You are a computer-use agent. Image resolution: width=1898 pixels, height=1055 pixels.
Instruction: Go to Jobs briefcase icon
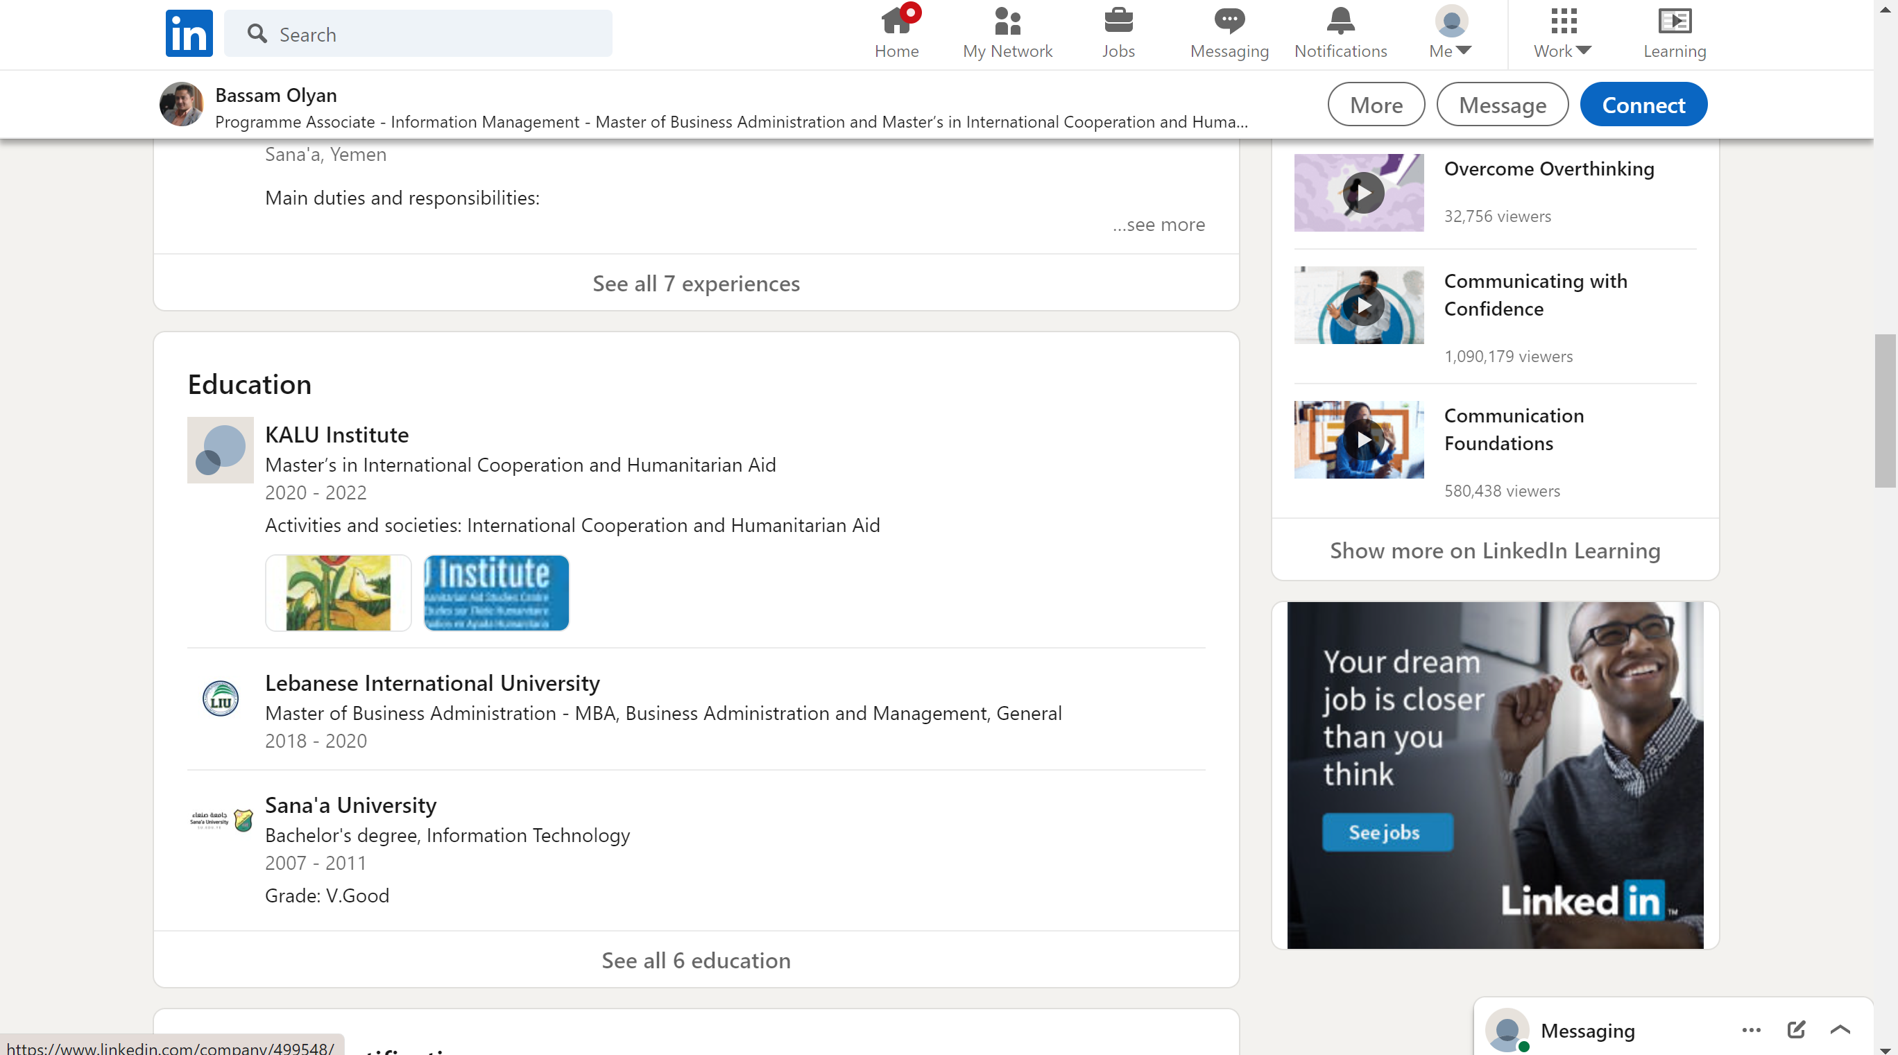1118,22
